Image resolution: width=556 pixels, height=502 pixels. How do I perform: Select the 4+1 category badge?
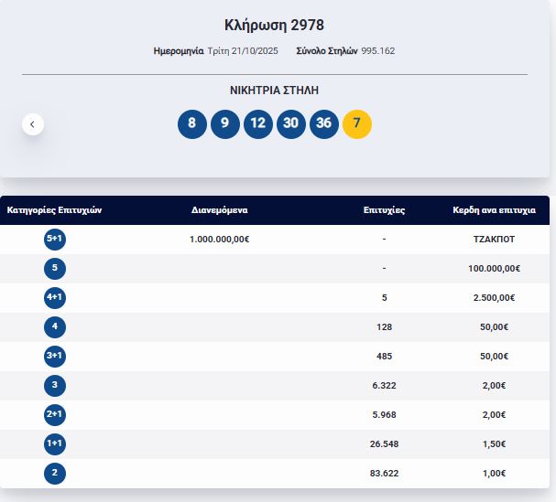point(55,297)
